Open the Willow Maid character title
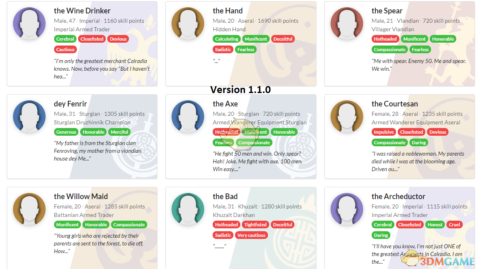The width and height of the screenshot is (479, 269). point(81,196)
